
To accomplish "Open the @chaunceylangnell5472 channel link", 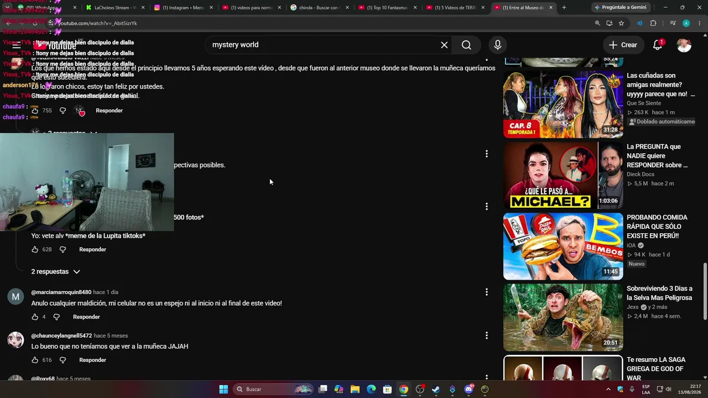I will coord(61,336).
